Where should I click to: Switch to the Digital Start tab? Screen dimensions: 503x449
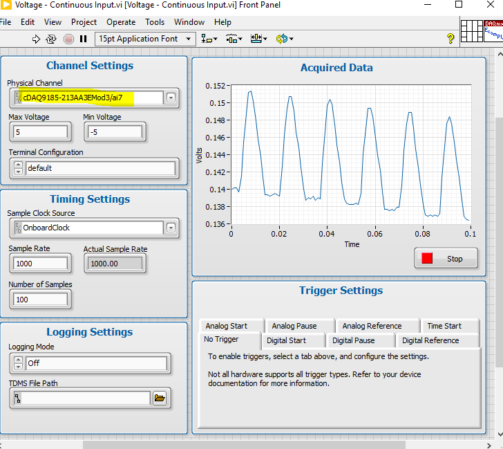[286, 340]
